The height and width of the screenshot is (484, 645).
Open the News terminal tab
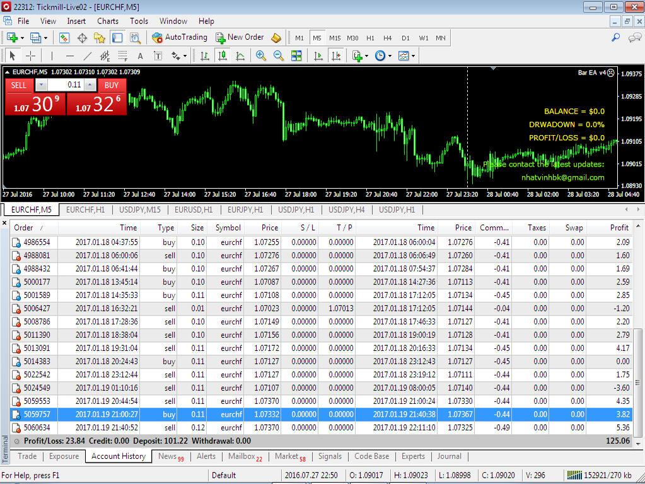click(x=171, y=456)
